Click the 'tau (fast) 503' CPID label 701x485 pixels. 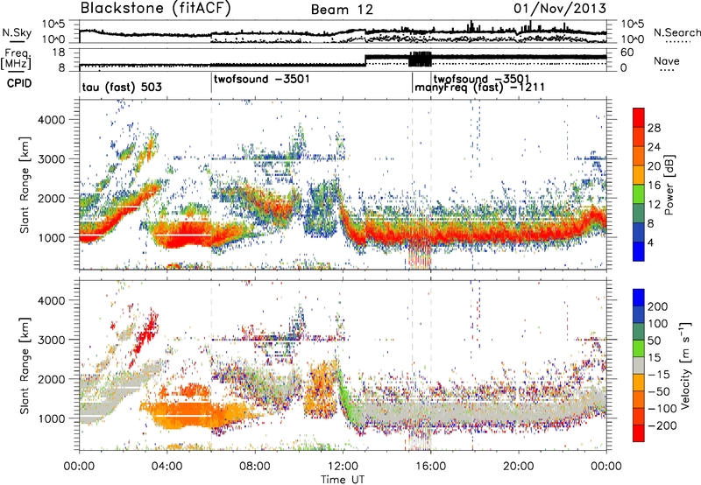pos(122,87)
